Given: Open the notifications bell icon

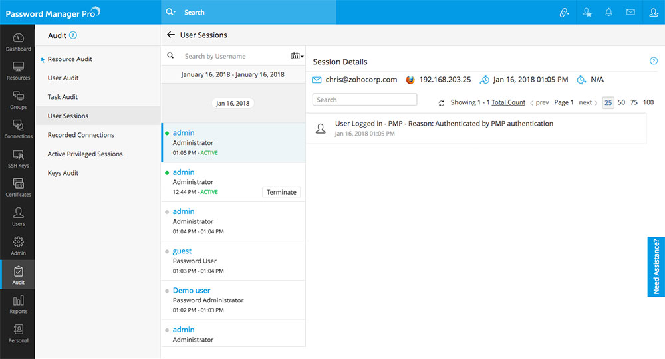Looking at the screenshot, I should 608,12.
